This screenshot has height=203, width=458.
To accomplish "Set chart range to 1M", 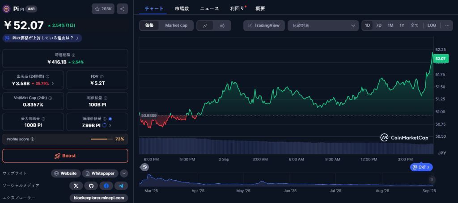I will tap(390, 25).
